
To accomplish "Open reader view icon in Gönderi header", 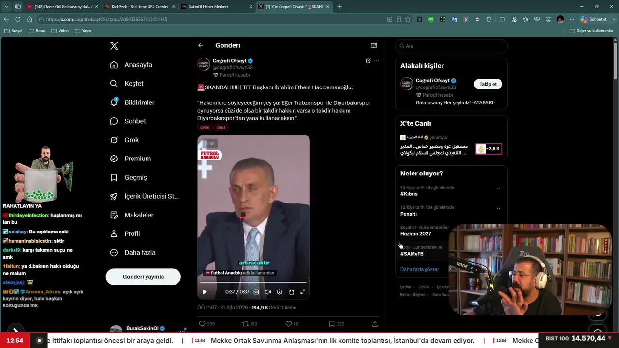I will point(374,45).
